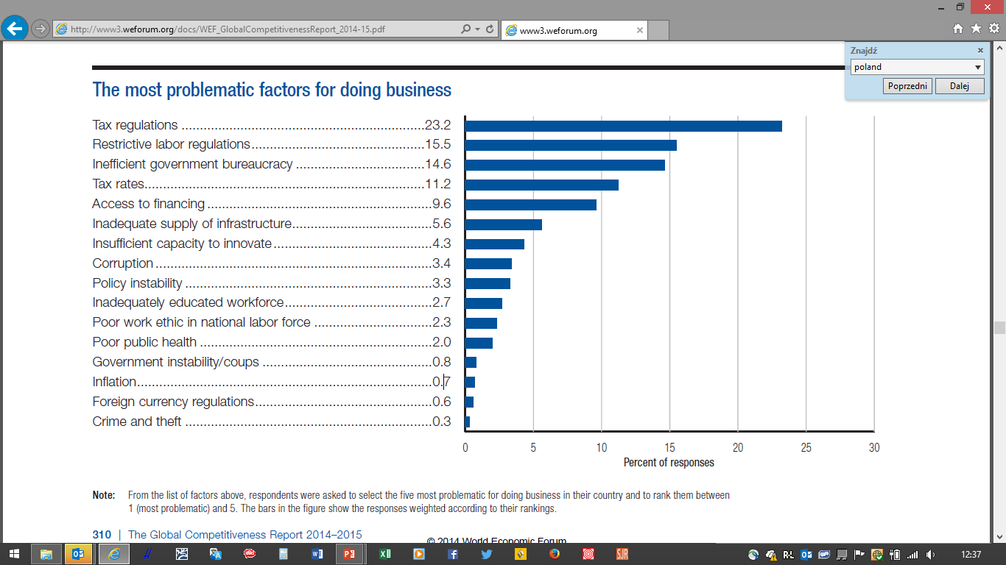This screenshot has height=565, width=1006.
Task: Click the 'Inflation' label text
Action: pyautogui.click(x=114, y=382)
